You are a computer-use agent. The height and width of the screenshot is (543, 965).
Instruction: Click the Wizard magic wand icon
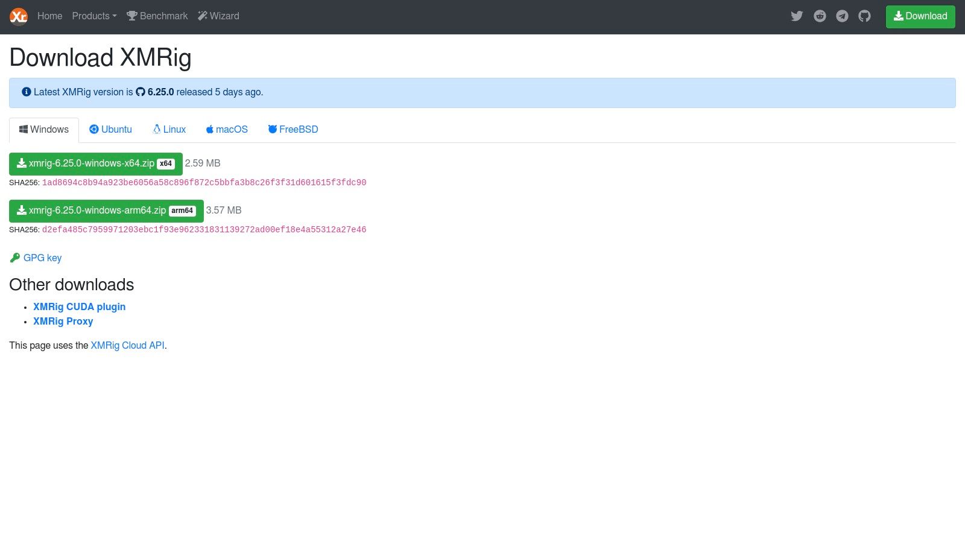(x=203, y=16)
